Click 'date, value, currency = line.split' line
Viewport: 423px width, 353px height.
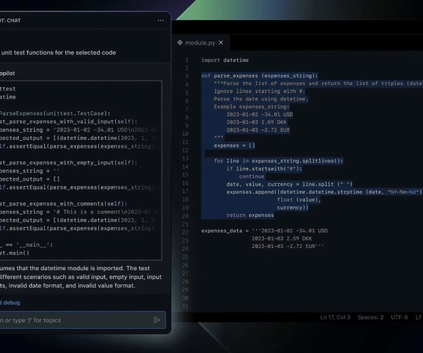click(x=290, y=184)
